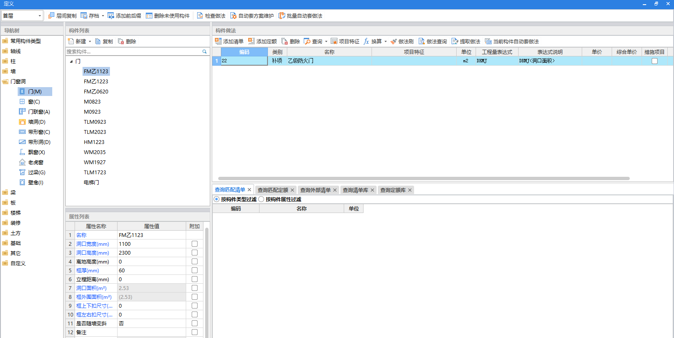
Task: Switch to 查询定额库 tab
Action: point(393,190)
